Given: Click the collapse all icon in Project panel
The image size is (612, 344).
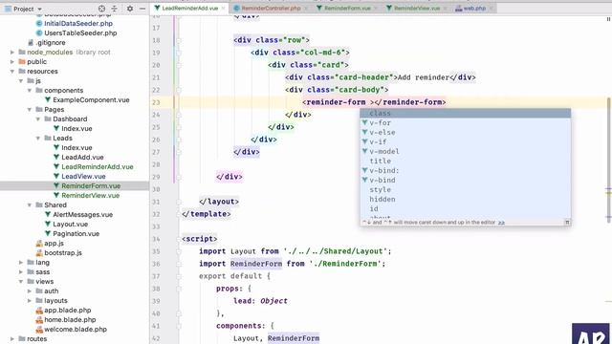Looking at the screenshot, I should point(115,9).
